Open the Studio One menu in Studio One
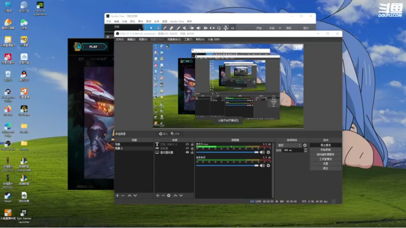The height and width of the screenshot is (228, 406). click(x=177, y=21)
